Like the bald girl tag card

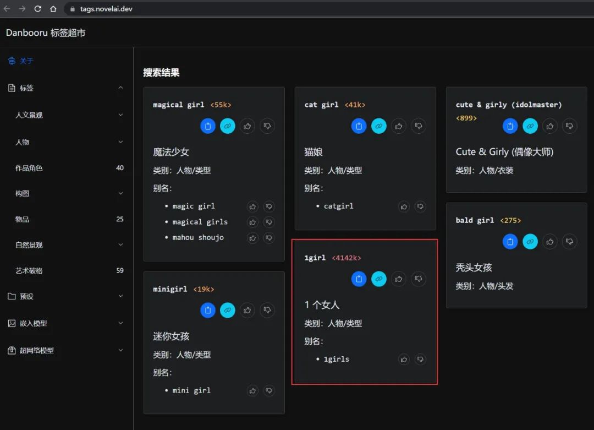[549, 242]
